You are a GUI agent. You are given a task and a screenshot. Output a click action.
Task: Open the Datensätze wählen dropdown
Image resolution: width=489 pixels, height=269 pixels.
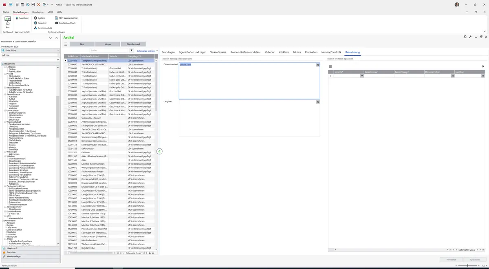[147, 51]
